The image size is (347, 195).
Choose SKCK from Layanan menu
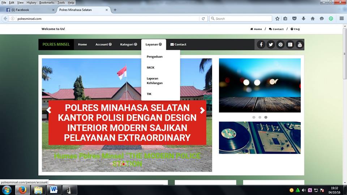point(150,68)
